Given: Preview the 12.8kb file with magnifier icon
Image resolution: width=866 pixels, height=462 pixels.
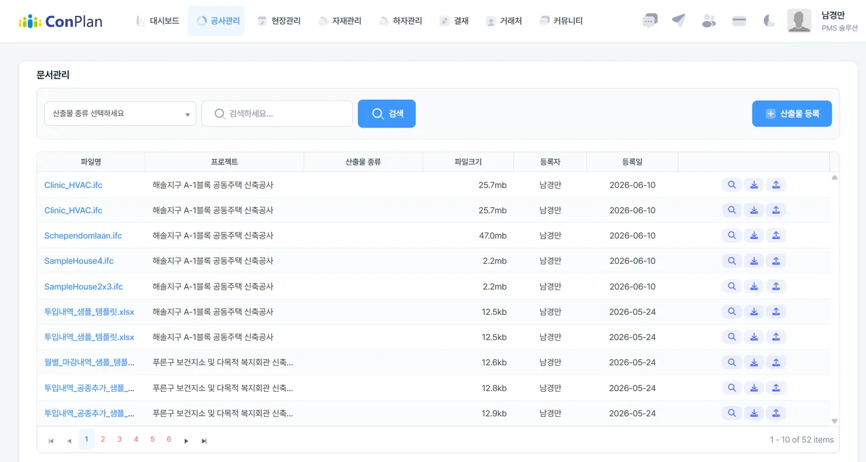Looking at the screenshot, I should 732,388.
